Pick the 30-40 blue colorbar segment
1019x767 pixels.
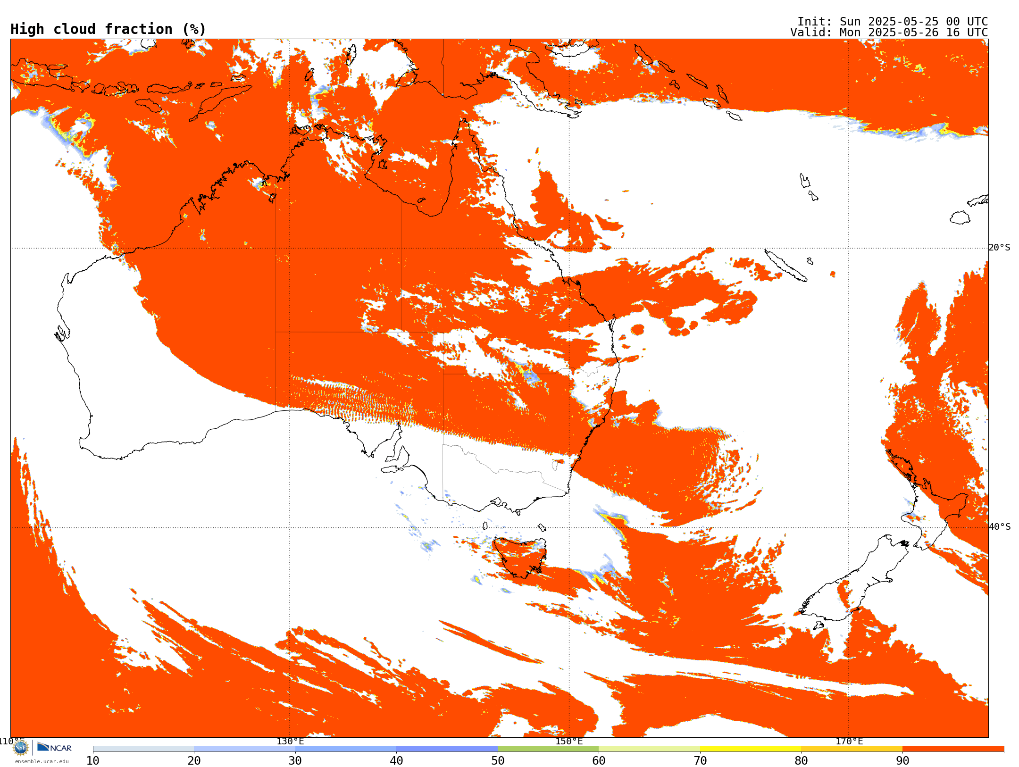(346, 749)
